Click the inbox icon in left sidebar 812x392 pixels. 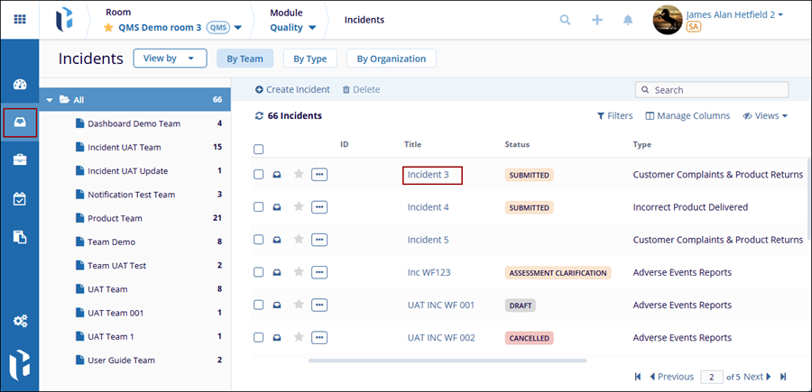(x=19, y=123)
